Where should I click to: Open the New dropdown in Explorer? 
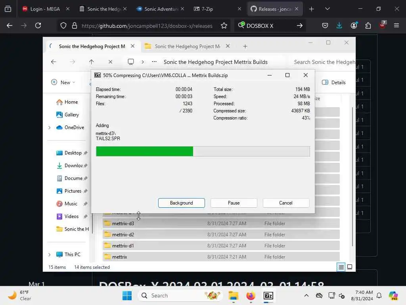[x=63, y=82]
